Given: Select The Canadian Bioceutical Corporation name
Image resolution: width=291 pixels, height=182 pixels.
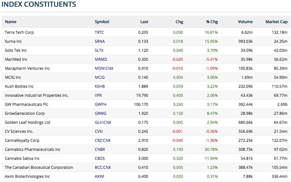Looking at the screenshot, I should pyautogui.click(x=39, y=168).
